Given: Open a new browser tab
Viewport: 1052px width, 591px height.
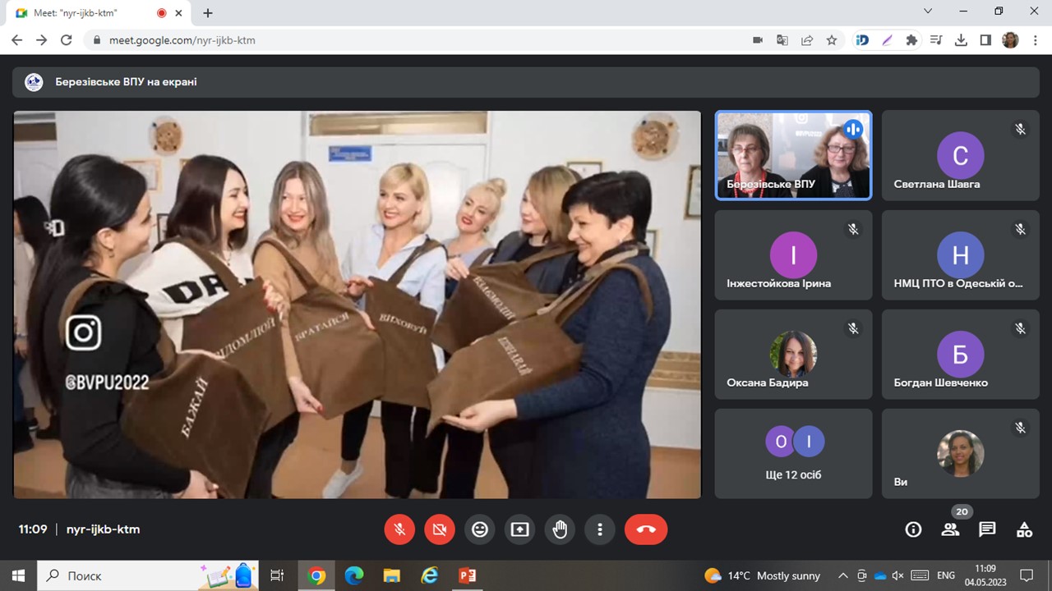Looking at the screenshot, I should (208, 13).
